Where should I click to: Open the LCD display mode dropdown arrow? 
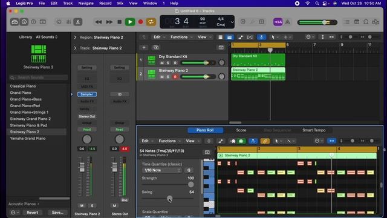point(232,22)
